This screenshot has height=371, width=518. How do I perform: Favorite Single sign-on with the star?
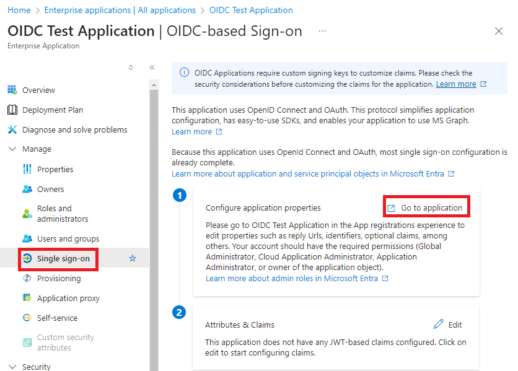point(133,258)
